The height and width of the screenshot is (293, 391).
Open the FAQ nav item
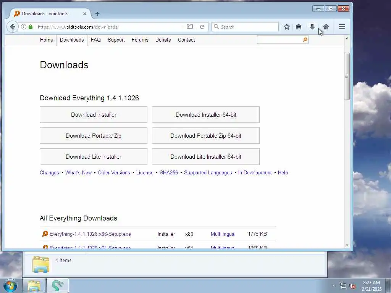pos(96,40)
